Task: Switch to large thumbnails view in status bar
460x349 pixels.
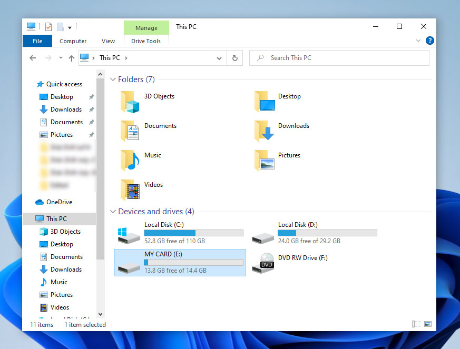Action: click(x=428, y=324)
